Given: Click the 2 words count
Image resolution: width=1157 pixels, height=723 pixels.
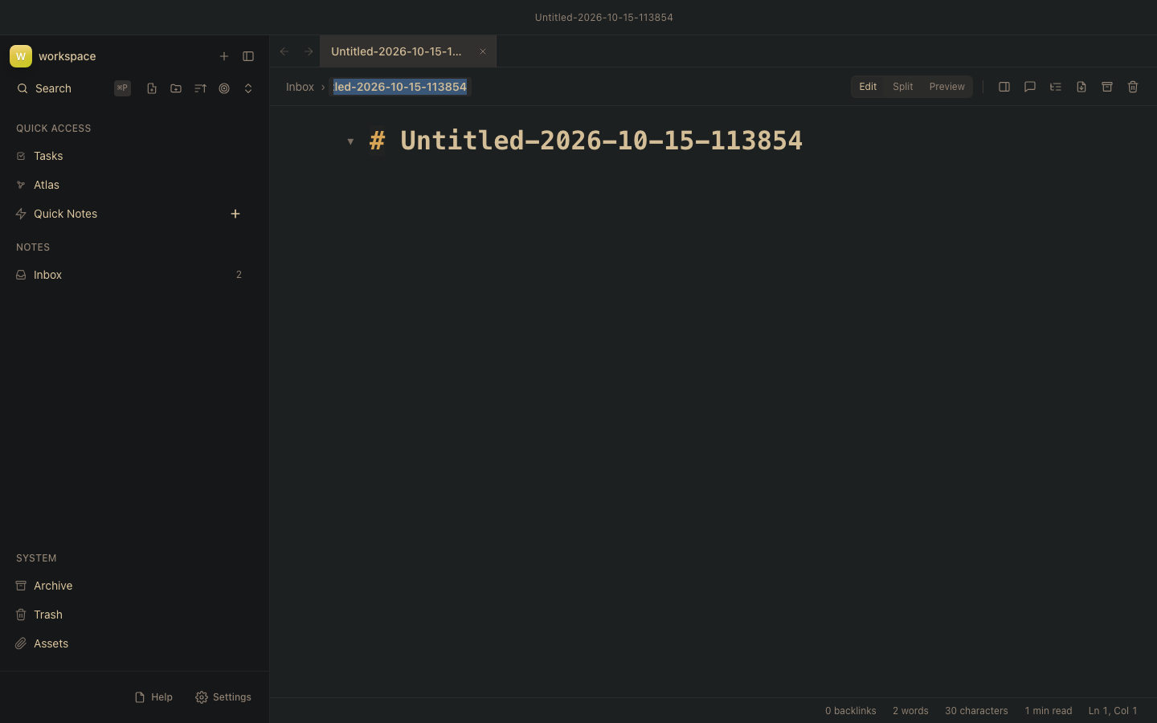Looking at the screenshot, I should tap(910, 711).
